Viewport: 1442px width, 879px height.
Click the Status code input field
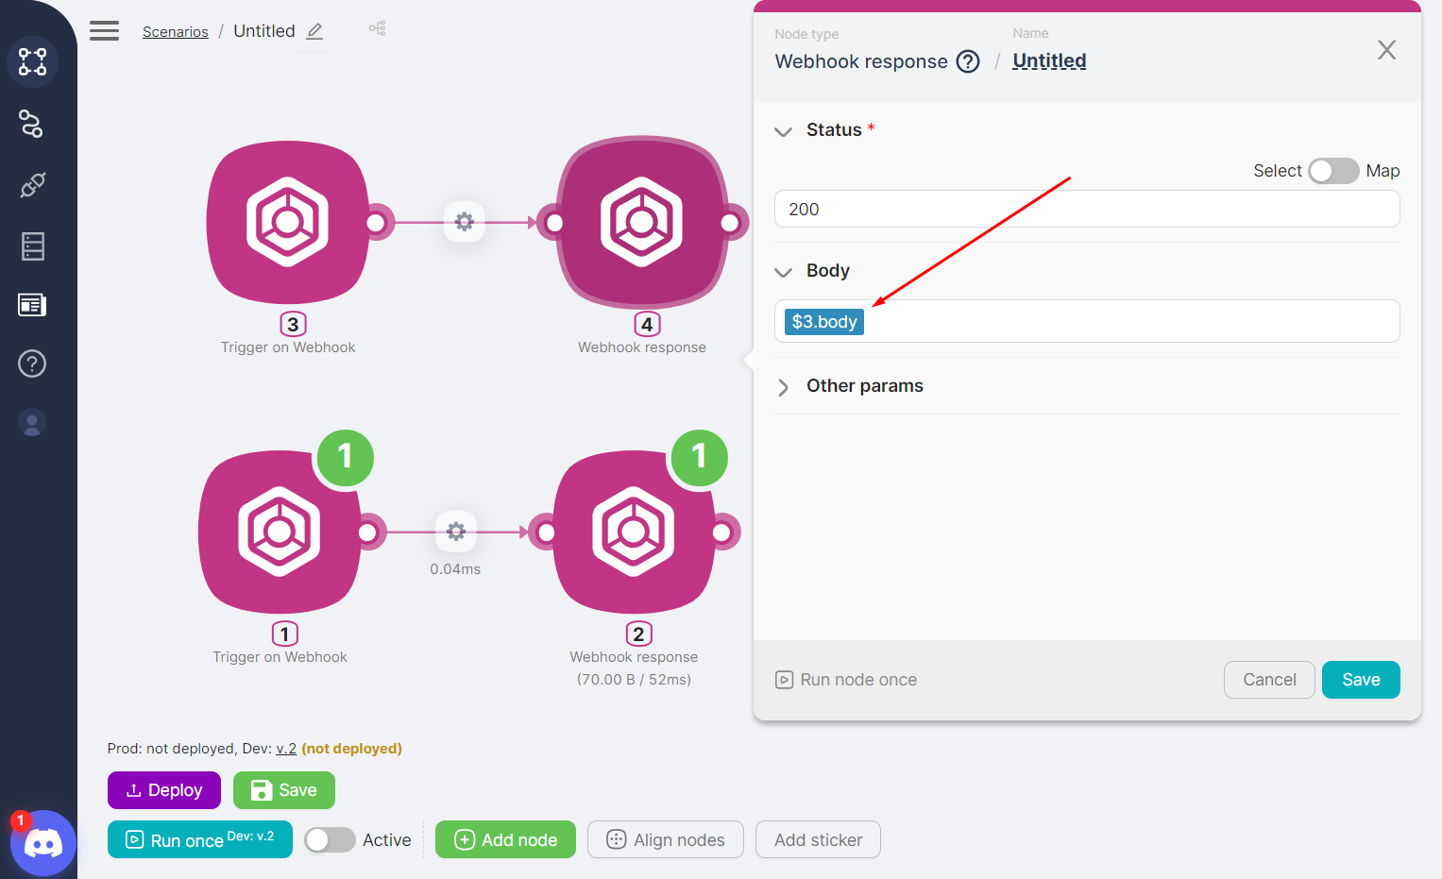point(1086,210)
